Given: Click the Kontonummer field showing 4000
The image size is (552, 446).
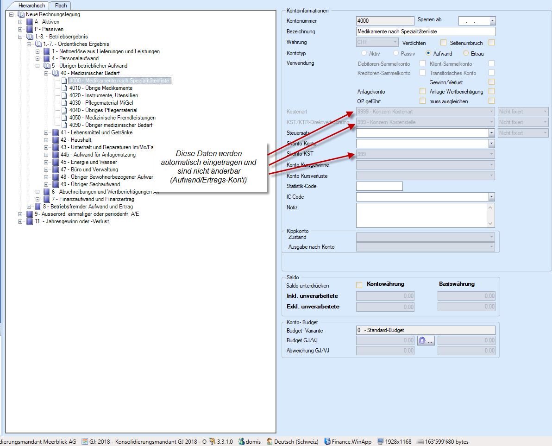Looking at the screenshot, I should click(x=385, y=21).
